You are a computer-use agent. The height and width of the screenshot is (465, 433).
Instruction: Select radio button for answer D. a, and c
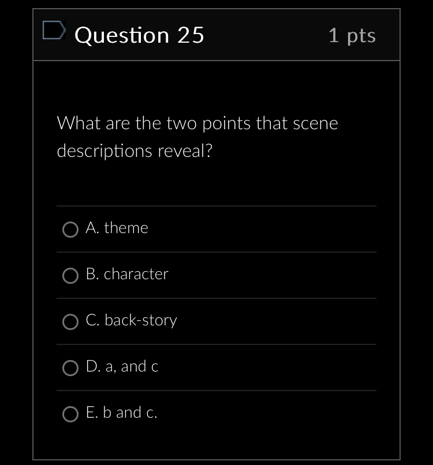70,367
